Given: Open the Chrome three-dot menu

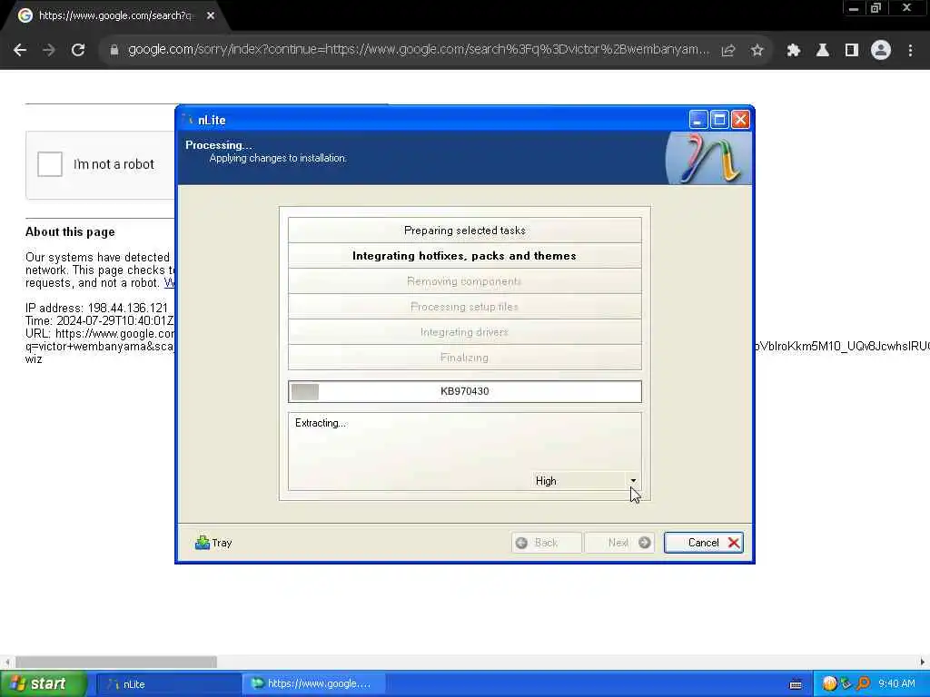Looking at the screenshot, I should pos(910,51).
